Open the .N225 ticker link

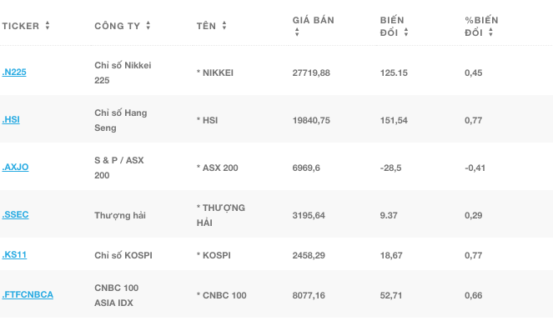click(x=14, y=72)
